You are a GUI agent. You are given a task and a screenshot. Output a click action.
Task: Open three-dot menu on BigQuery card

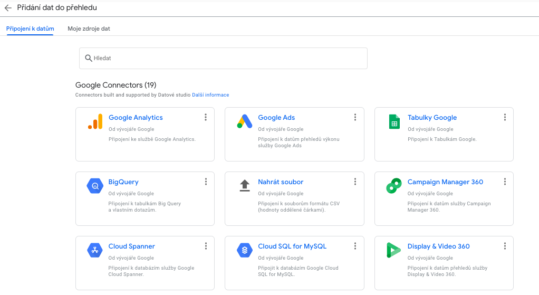(206, 182)
